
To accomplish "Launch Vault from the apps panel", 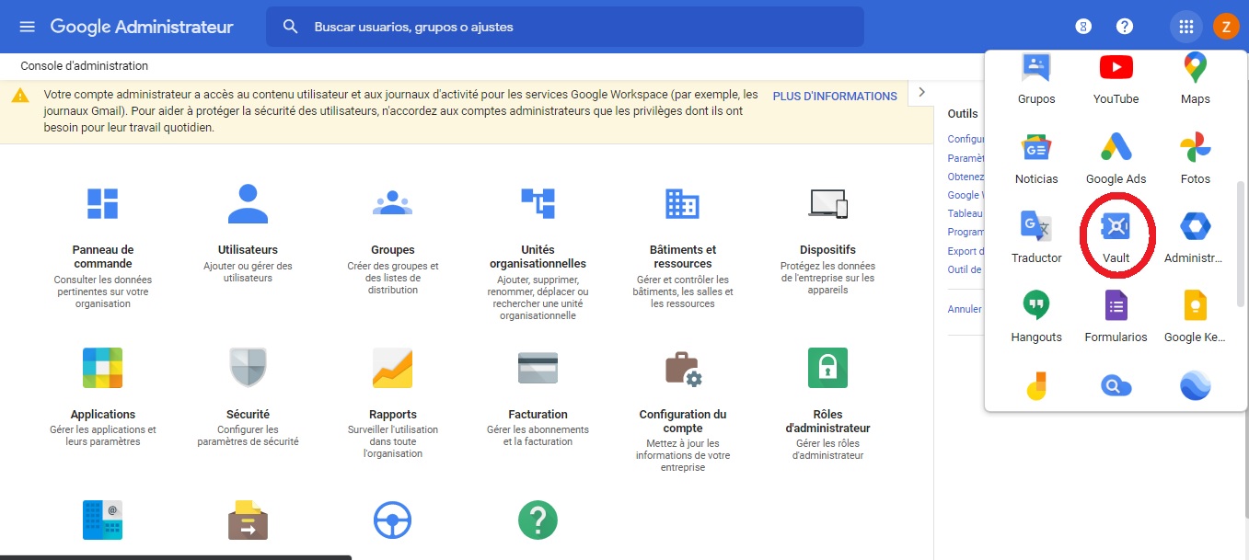I will pos(1116,235).
